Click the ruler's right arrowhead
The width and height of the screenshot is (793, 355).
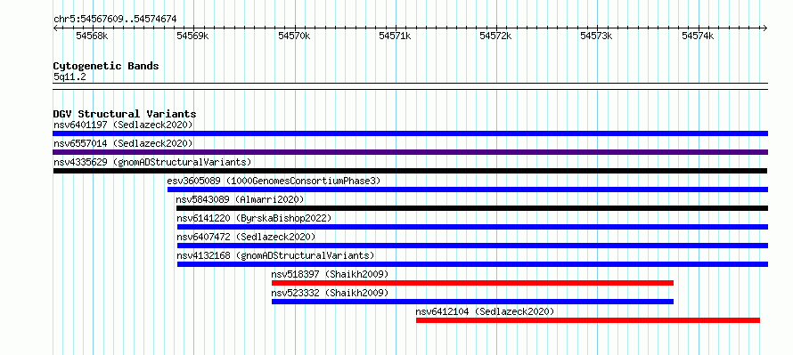(765, 28)
